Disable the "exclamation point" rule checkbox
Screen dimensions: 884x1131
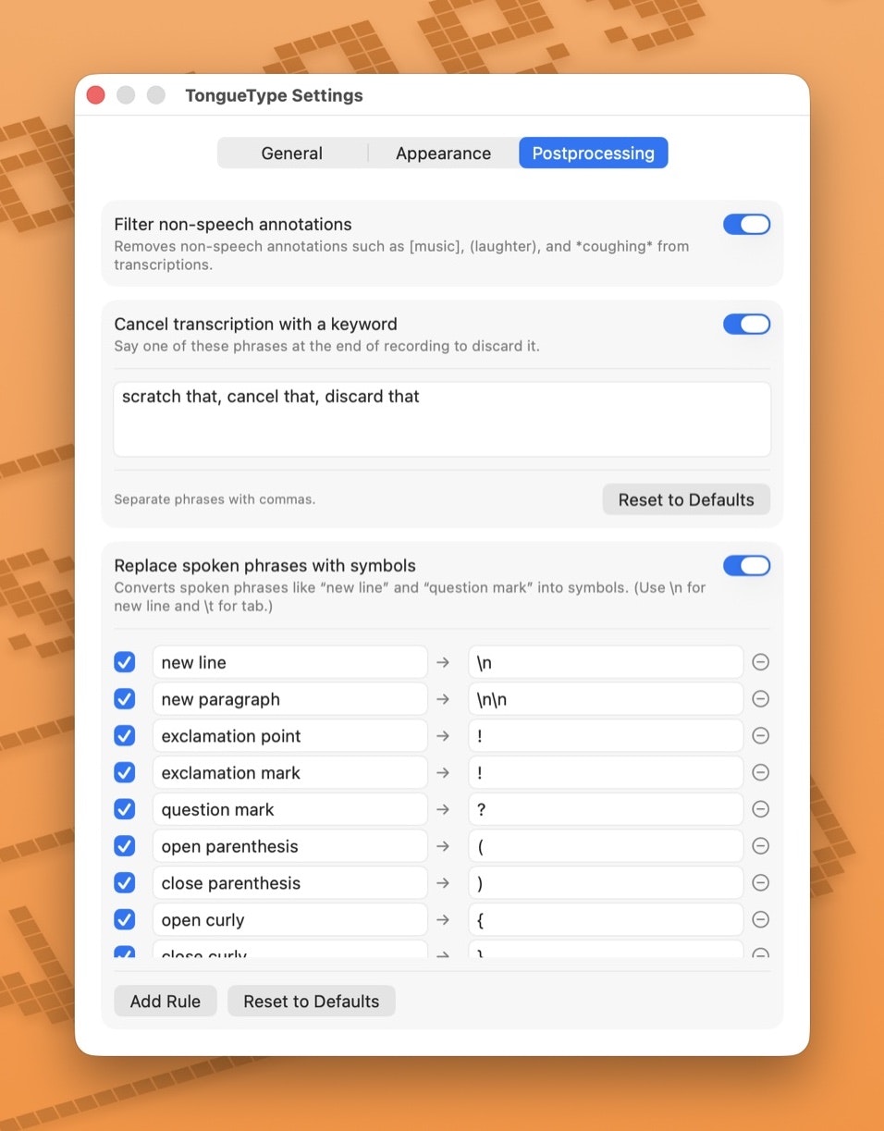[125, 736]
